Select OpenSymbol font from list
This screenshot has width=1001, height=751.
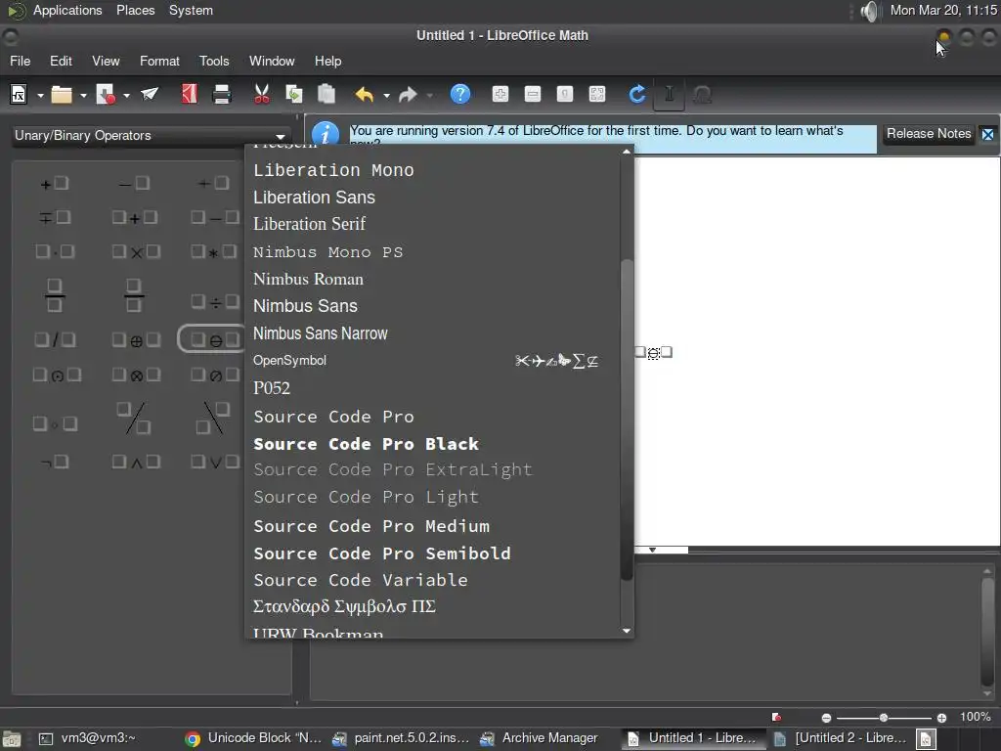point(433,360)
